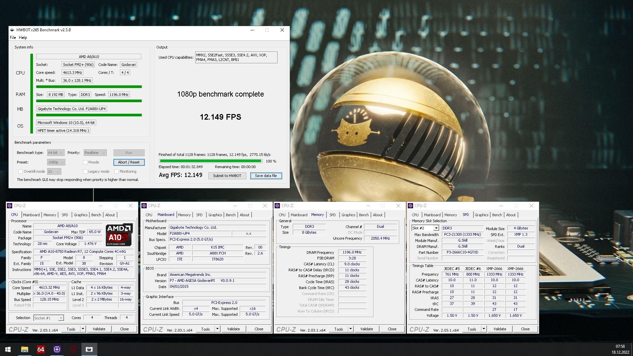
Task: Switch to Mainboard tab in SPD CPU-Z window
Action: point(432,215)
